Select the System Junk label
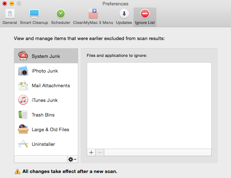The image size is (231, 178). 46,56
